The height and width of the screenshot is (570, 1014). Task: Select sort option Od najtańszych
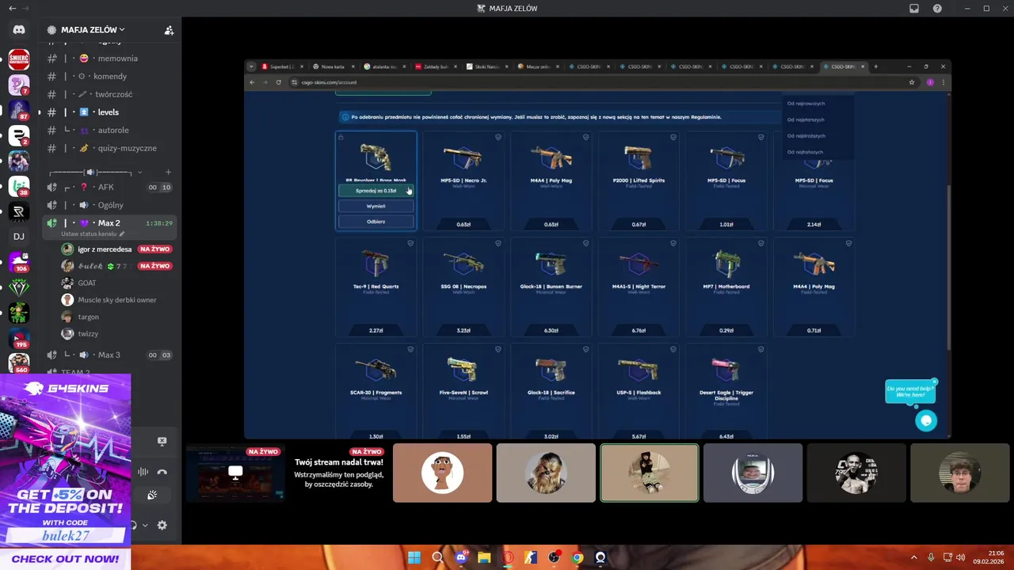pyautogui.click(x=806, y=152)
